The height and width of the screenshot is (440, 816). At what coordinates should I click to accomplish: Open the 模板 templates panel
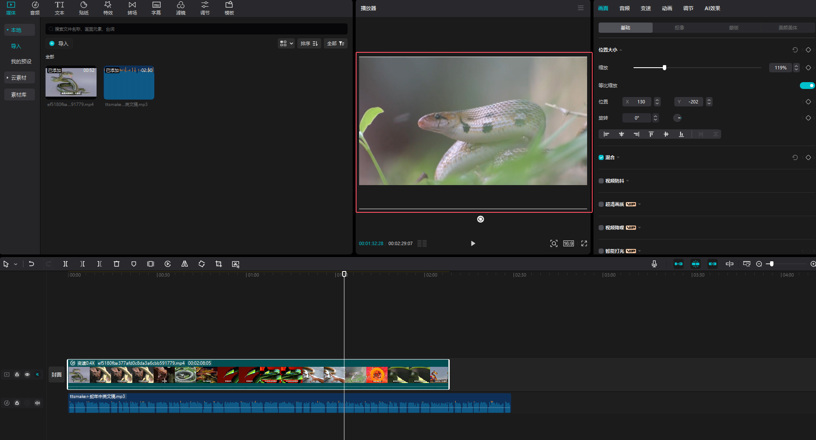point(229,8)
